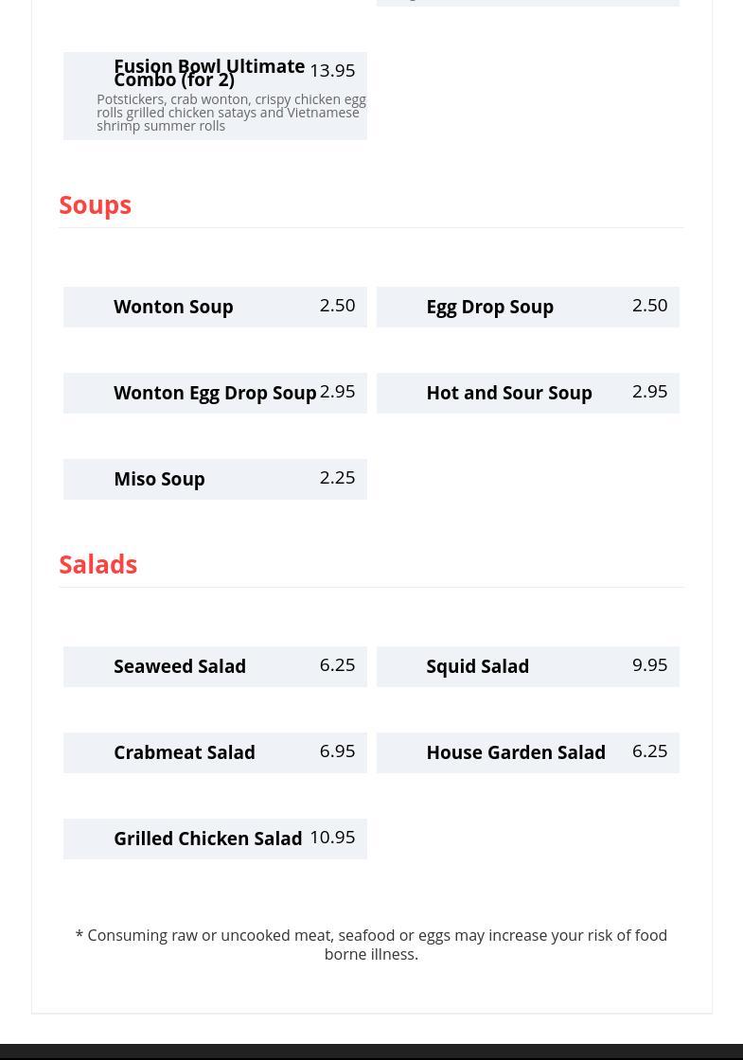Select House Garden Salad
743x1060 pixels.
click(x=528, y=752)
